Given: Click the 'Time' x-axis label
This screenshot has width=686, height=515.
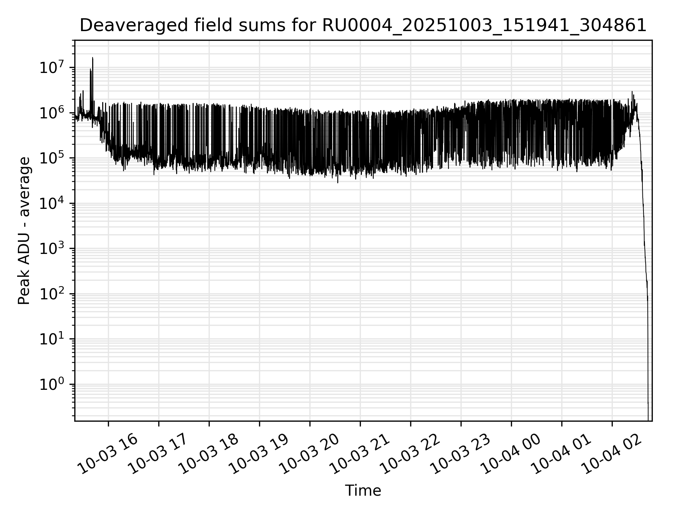Looking at the screenshot, I should click(363, 491).
